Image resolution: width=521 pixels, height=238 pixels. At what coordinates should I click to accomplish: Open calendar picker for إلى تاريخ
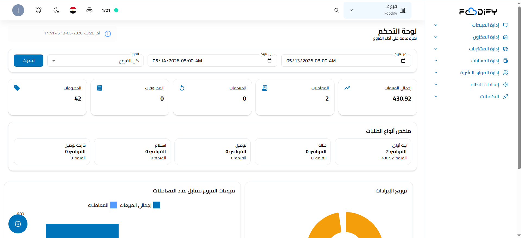coord(269,60)
